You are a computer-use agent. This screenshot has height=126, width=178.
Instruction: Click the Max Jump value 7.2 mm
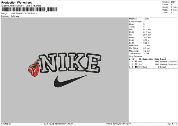[x=147, y=51]
